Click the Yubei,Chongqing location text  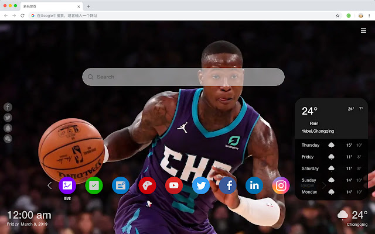[x=318, y=131]
